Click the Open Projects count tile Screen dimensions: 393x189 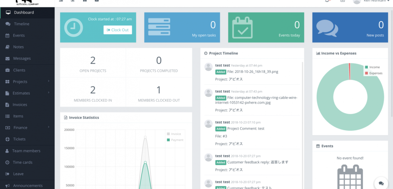click(x=93, y=63)
